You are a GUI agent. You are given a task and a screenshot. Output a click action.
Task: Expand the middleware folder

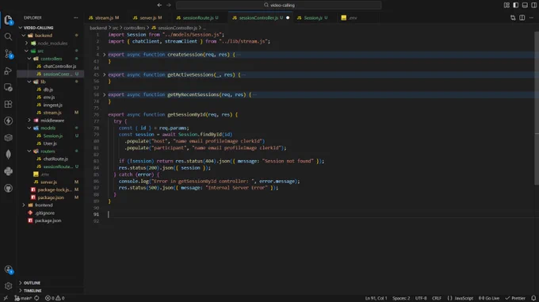click(x=29, y=120)
